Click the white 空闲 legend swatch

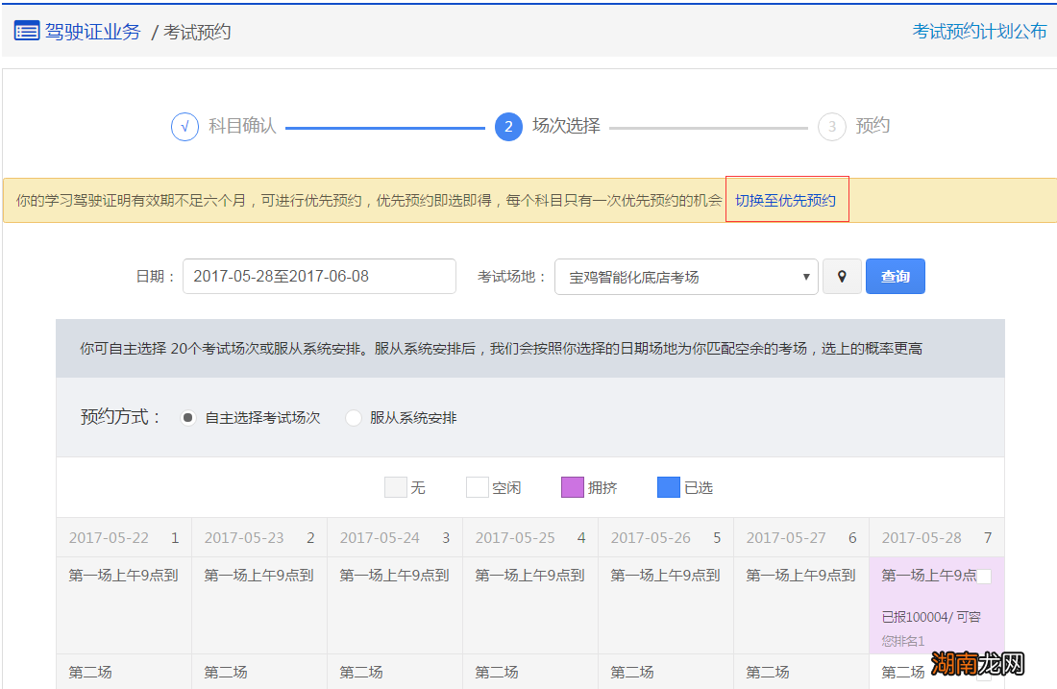click(x=478, y=487)
